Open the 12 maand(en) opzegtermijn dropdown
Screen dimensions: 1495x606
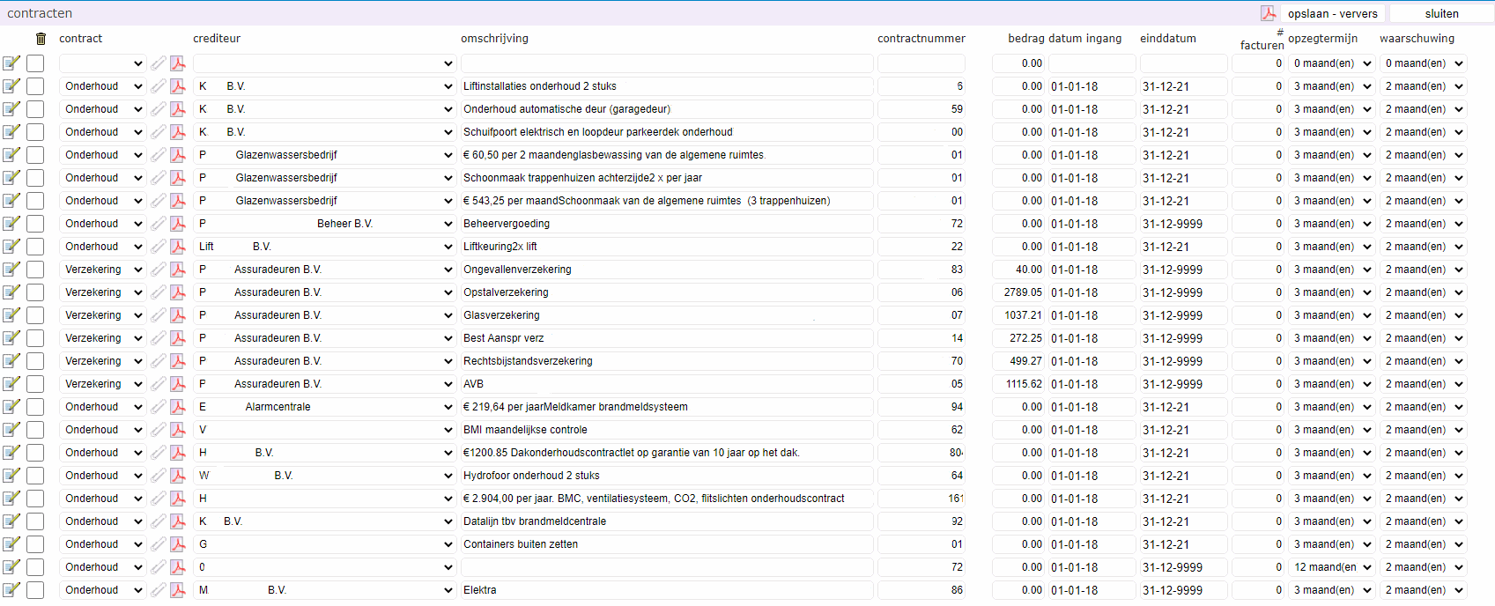point(1331,567)
